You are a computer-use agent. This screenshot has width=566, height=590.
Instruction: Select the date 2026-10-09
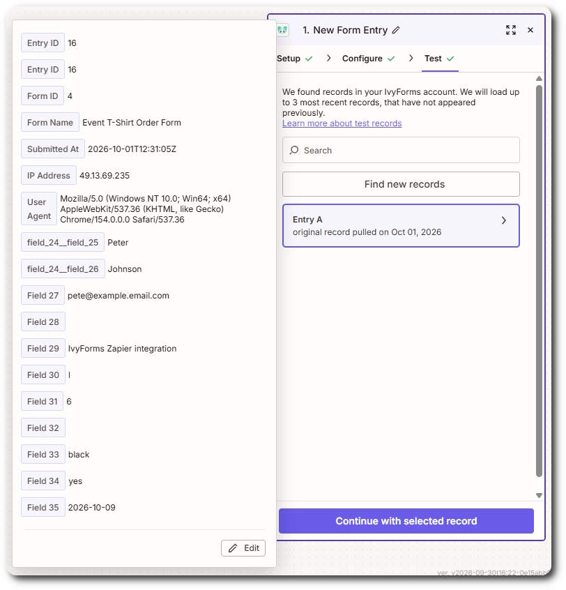(x=92, y=507)
